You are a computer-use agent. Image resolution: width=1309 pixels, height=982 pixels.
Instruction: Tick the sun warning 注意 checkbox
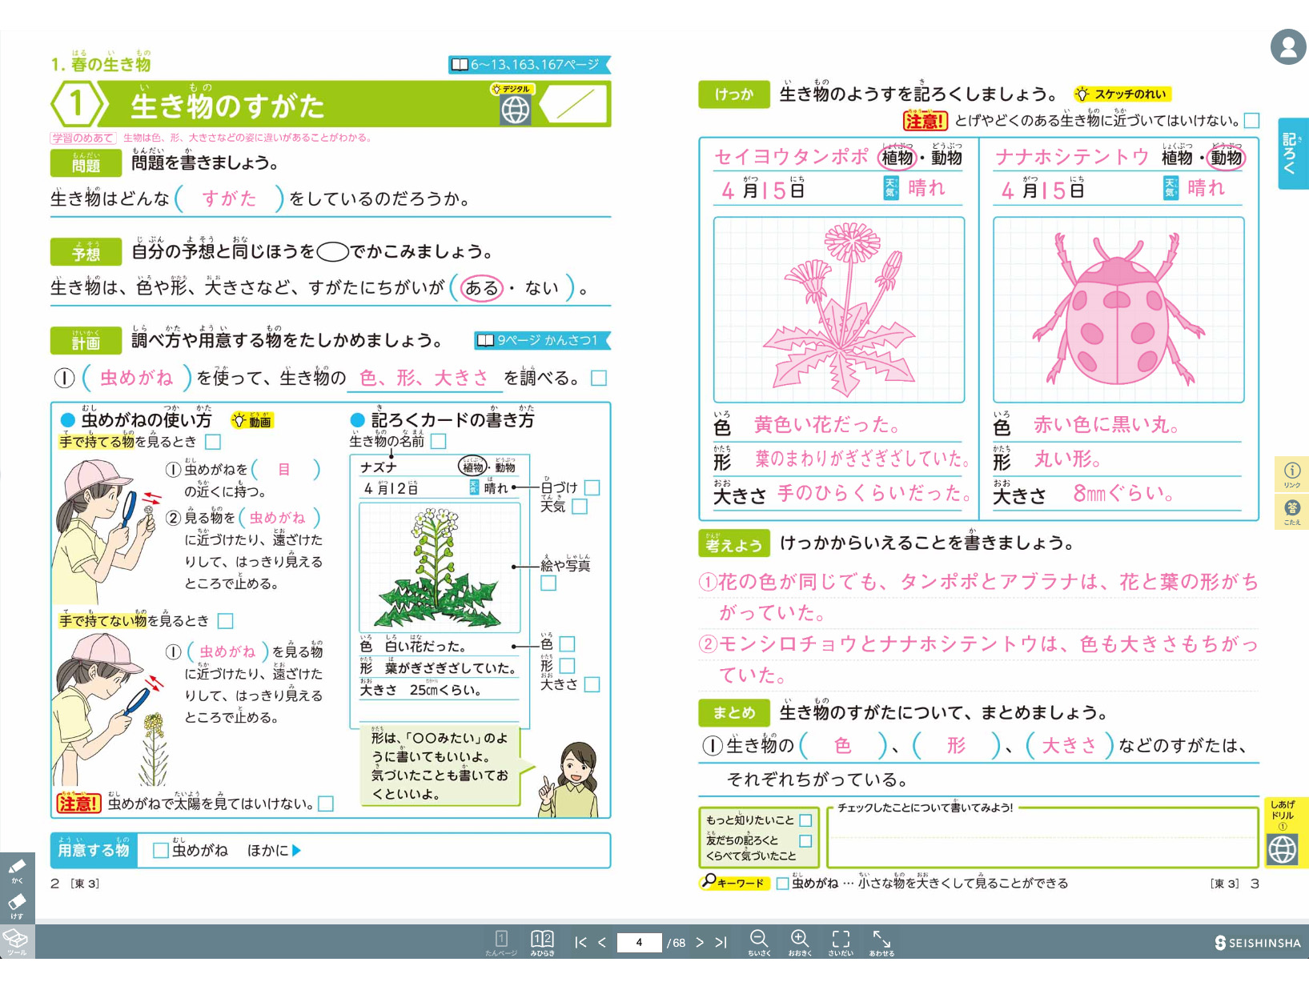pos(326,804)
